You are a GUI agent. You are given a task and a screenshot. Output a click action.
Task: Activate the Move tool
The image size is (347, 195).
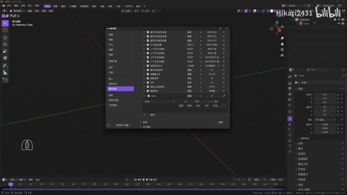click(5, 38)
